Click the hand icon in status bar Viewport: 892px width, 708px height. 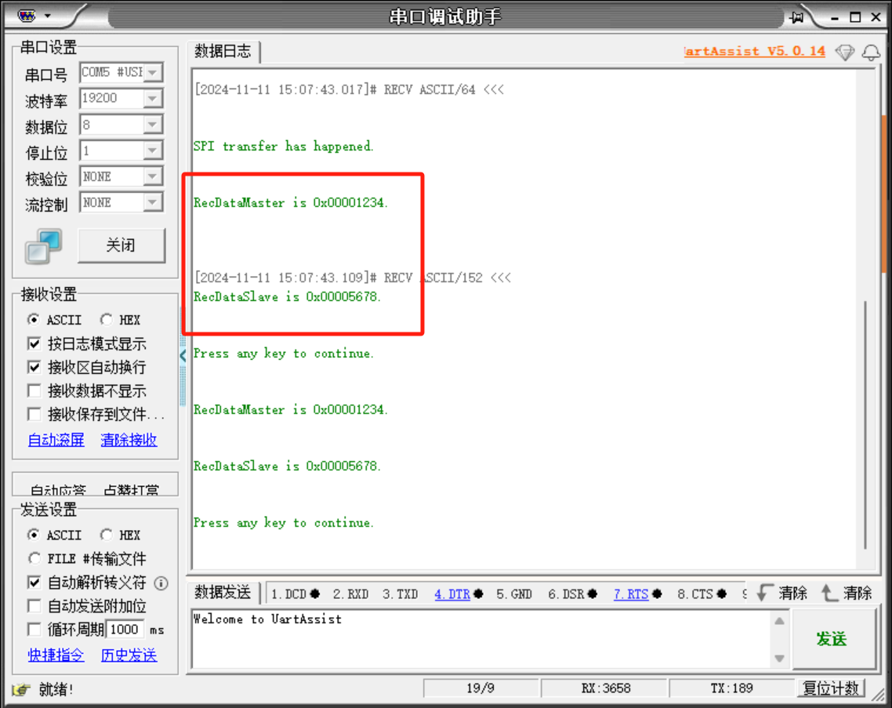pyautogui.click(x=21, y=690)
